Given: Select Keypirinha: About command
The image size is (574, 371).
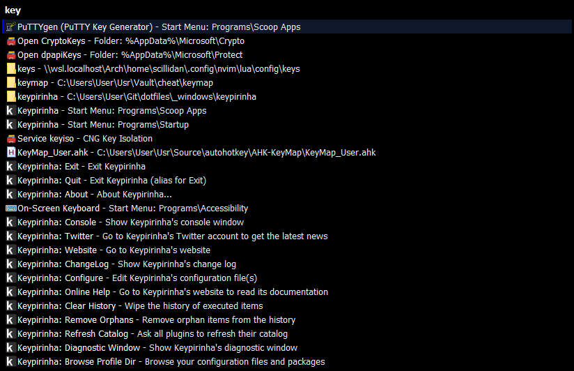Looking at the screenshot, I should 287,194.
